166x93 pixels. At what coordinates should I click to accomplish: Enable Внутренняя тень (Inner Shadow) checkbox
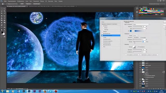pyautogui.click(x=102, y=34)
